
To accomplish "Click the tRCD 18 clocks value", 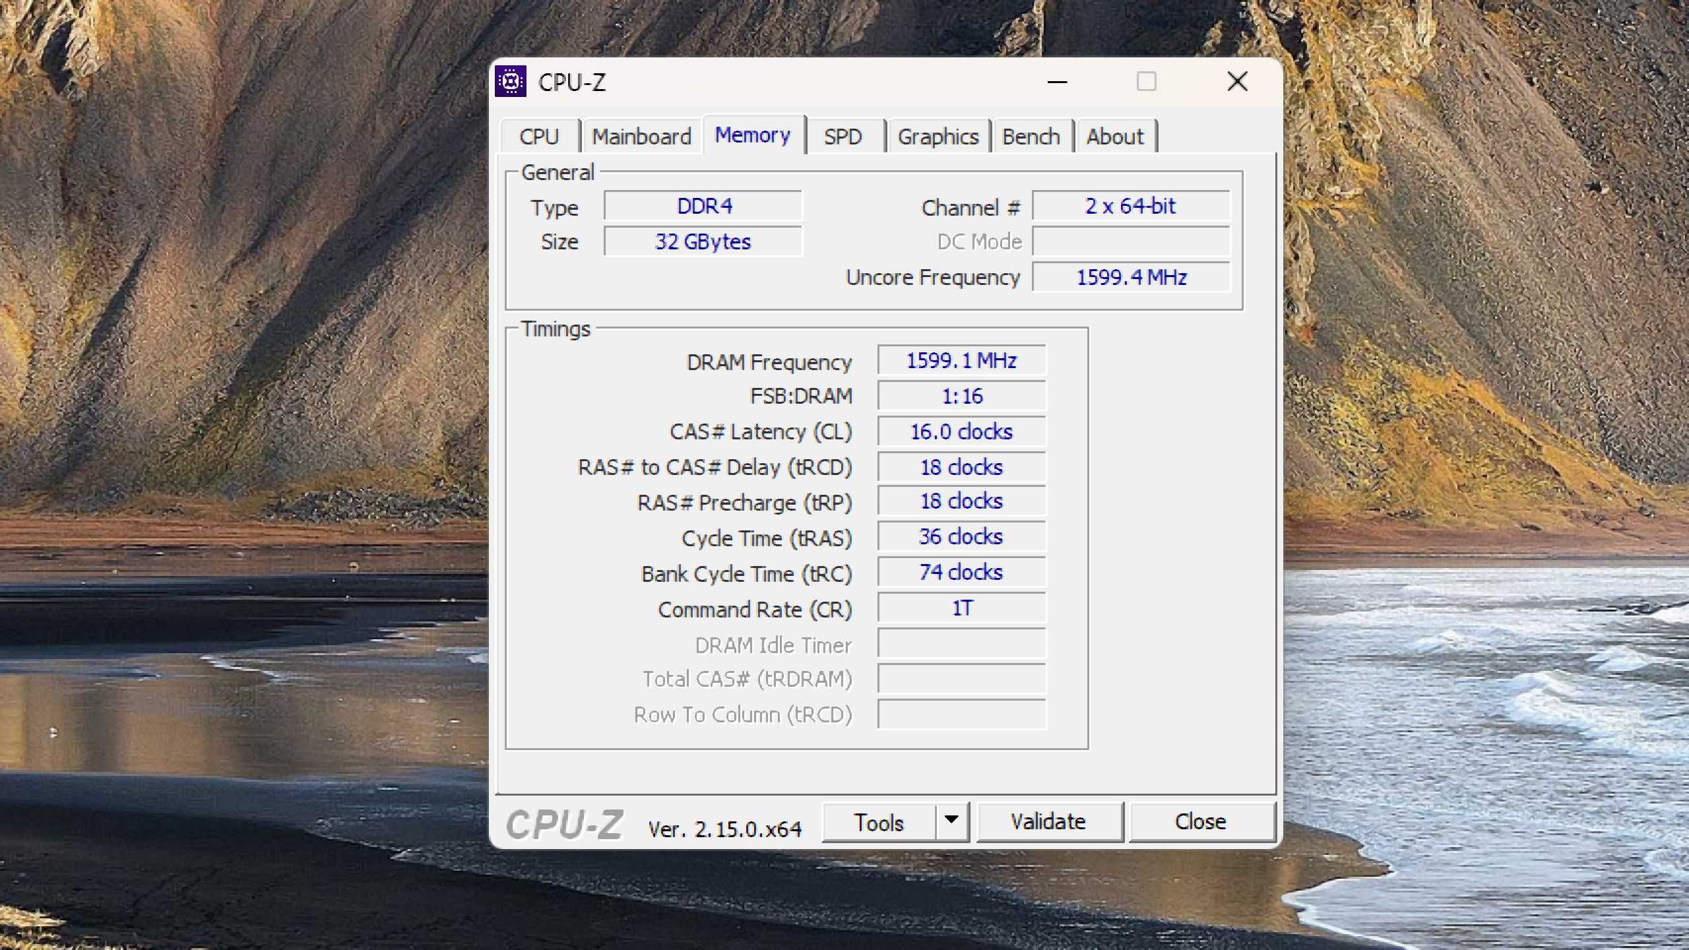I will [x=961, y=467].
